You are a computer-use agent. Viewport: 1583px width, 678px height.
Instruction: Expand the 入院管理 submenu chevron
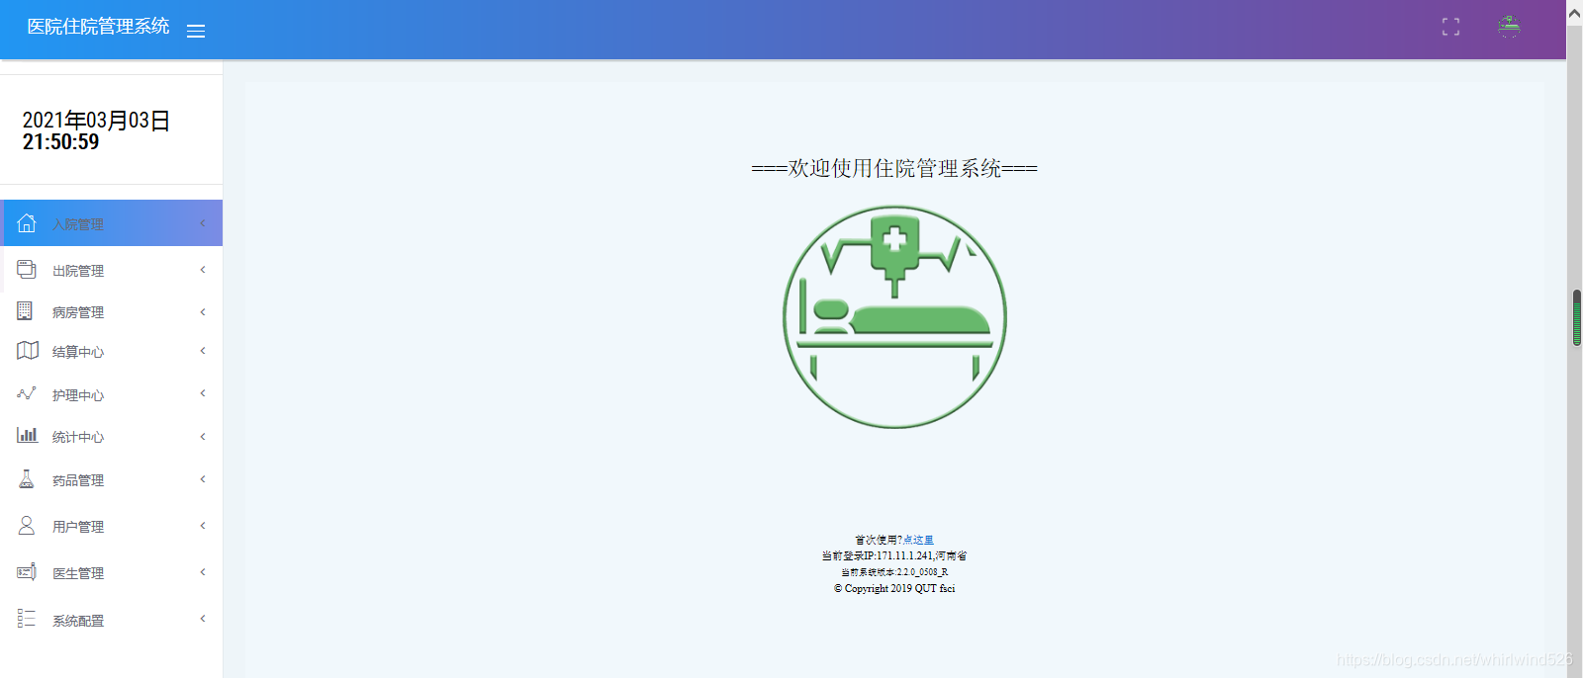point(203,223)
